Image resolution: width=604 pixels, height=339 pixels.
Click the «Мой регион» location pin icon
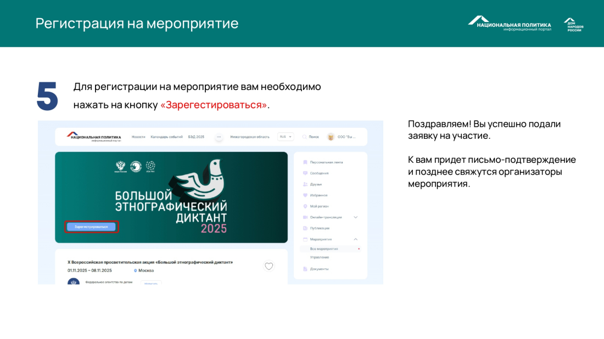(x=305, y=206)
